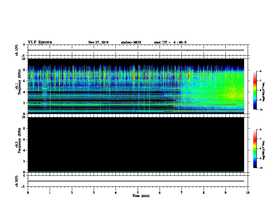Screen dimensions: 279x216
Task: Click the time axis tick label "0"
Action: coord(28,193)
